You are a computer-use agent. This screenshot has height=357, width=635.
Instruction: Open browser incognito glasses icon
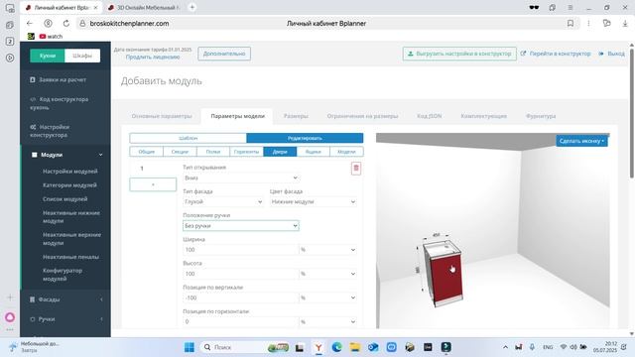pyautogui.click(x=534, y=7)
